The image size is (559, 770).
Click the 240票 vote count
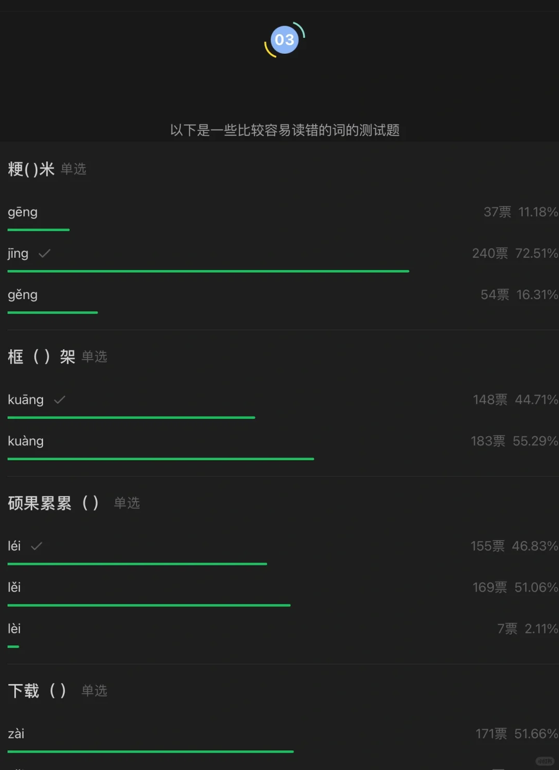tap(490, 254)
